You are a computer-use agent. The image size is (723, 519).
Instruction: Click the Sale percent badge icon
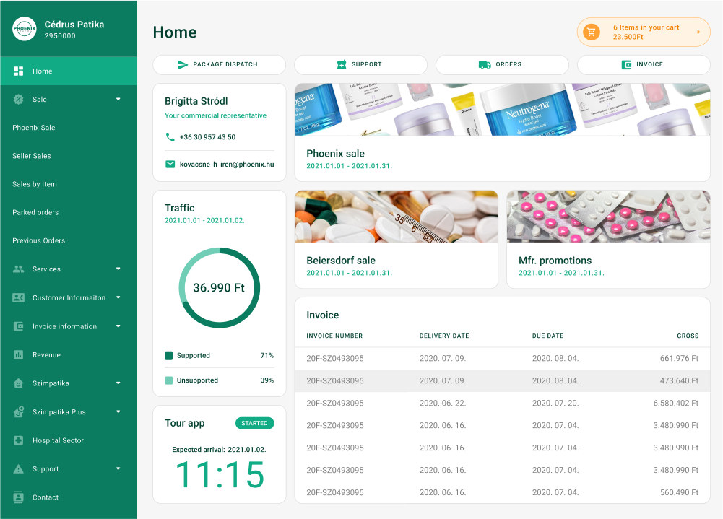click(19, 99)
